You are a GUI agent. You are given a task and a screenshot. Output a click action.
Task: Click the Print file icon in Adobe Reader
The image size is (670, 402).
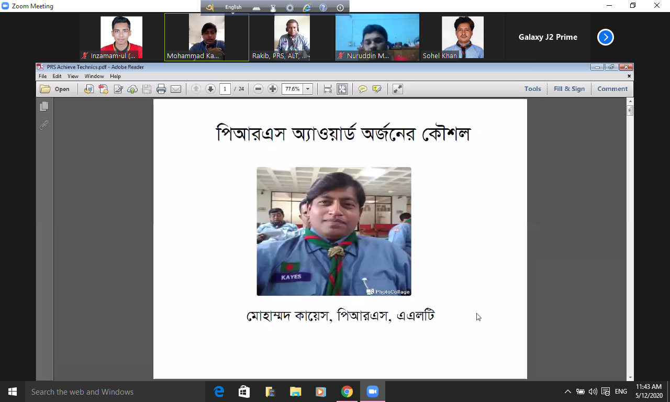161,89
